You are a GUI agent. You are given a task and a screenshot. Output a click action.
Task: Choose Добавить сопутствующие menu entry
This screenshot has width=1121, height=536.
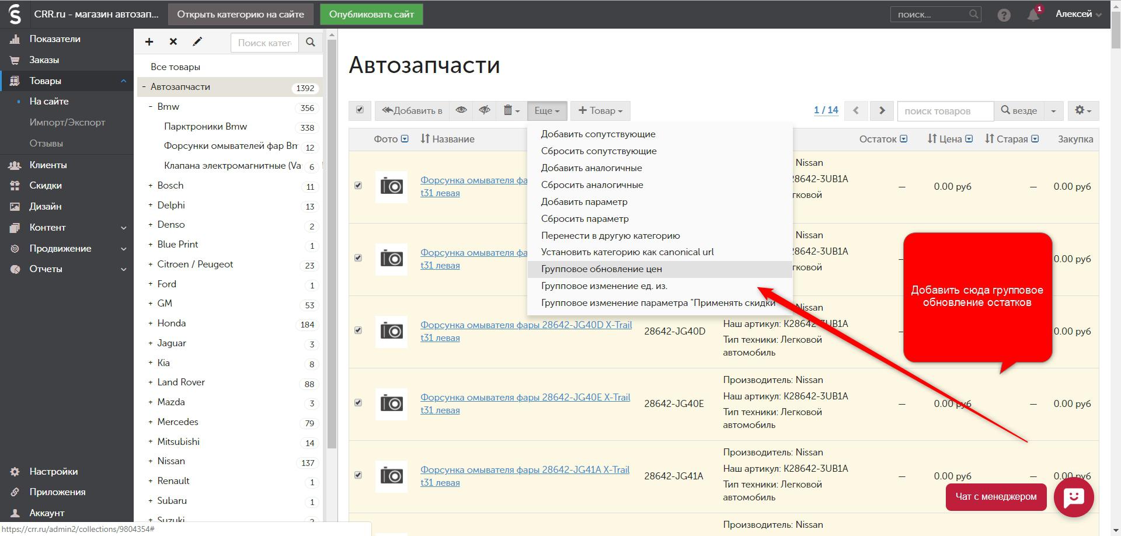pos(598,134)
